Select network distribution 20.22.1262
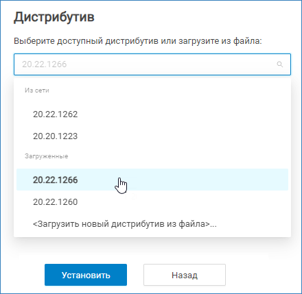 coord(152,114)
